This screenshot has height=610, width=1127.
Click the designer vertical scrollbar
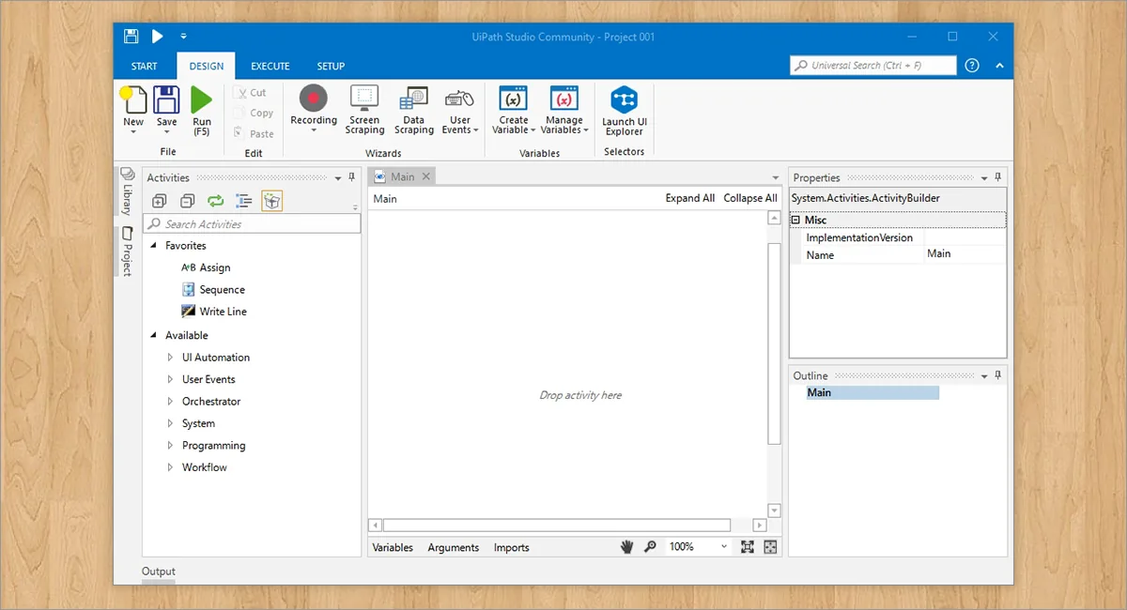click(775, 343)
